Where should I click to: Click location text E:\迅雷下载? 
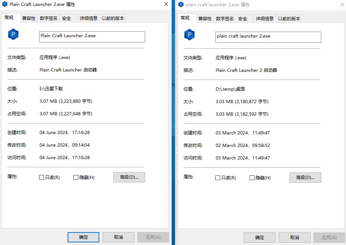click(x=51, y=89)
